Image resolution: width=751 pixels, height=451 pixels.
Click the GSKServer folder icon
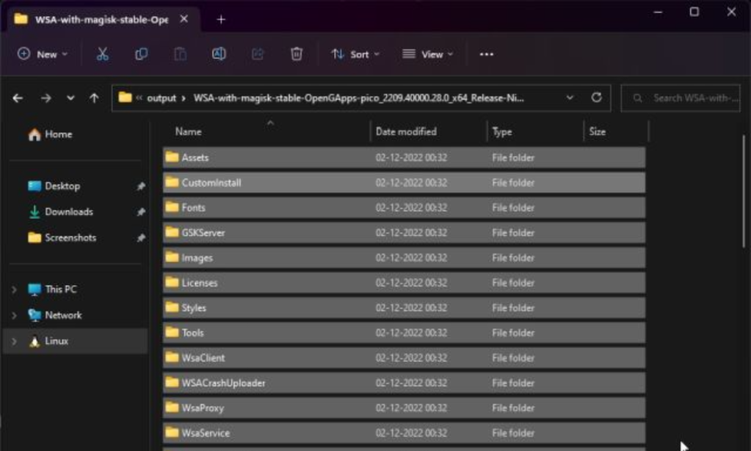coord(172,232)
